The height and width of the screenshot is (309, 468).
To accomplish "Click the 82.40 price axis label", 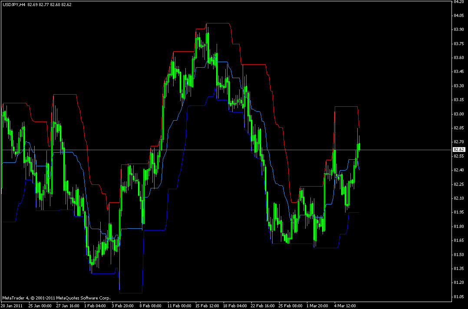I will (x=458, y=170).
